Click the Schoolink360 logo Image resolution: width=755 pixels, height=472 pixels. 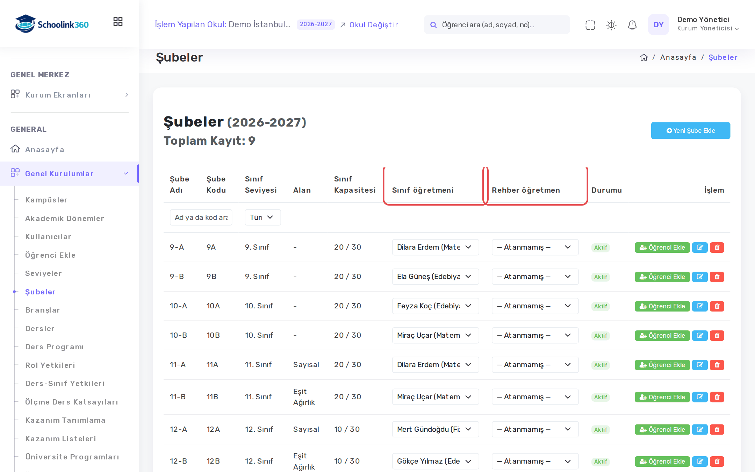[52, 24]
